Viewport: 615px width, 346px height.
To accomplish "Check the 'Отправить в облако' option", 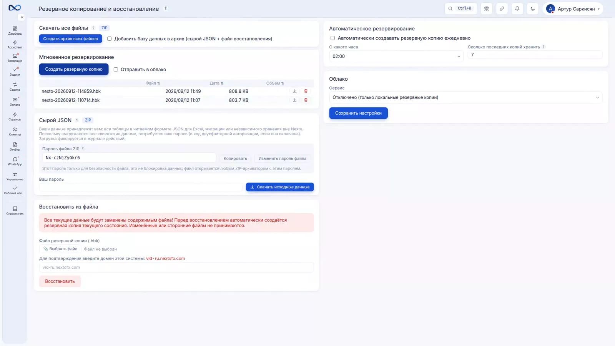I will point(116,69).
